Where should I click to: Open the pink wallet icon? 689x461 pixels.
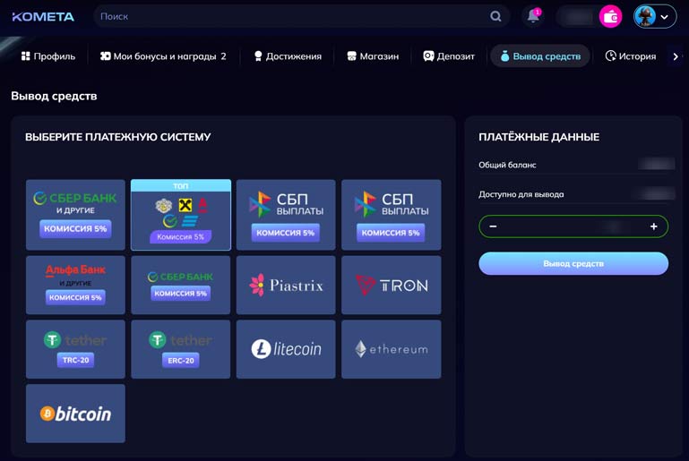pos(610,16)
